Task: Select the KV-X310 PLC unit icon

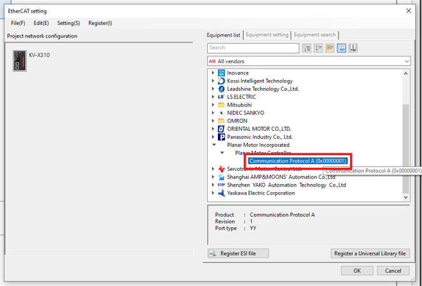Action: [x=19, y=61]
